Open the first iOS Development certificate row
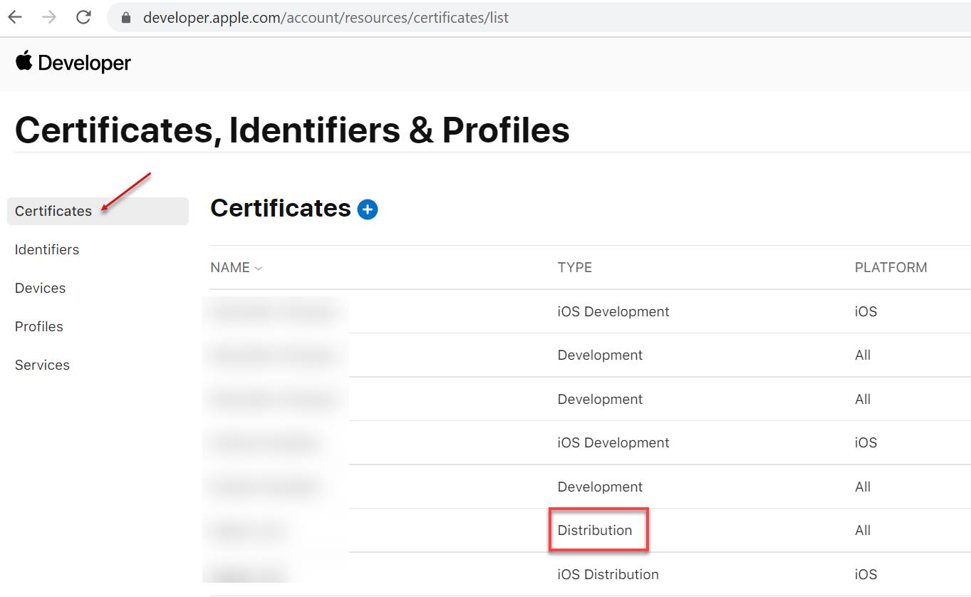Screen dimensions: 971x597 590,311
